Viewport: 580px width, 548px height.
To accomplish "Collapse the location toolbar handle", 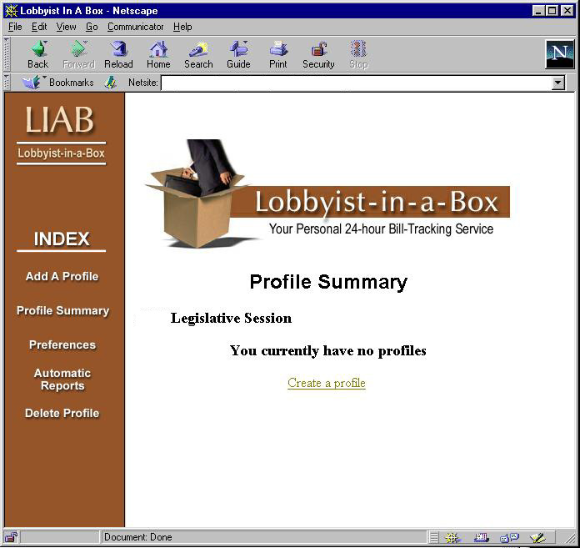I will [x=7, y=83].
